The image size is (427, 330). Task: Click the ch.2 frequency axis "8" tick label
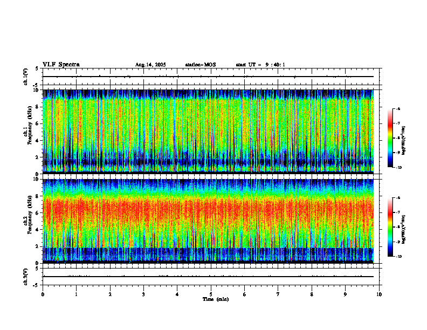38,196
